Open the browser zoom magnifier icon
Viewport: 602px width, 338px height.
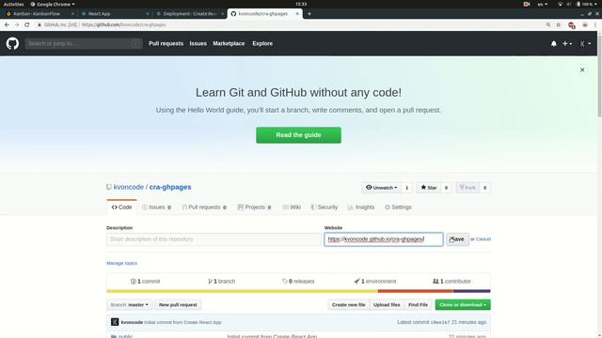pyautogui.click(x=548, y=24)
